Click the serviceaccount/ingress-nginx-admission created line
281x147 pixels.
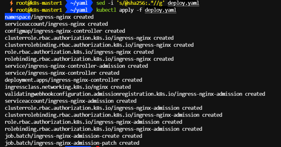(x=71, y=101)
